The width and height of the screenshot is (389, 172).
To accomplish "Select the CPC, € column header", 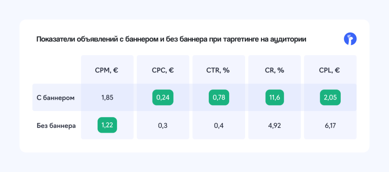I will 163,70.
